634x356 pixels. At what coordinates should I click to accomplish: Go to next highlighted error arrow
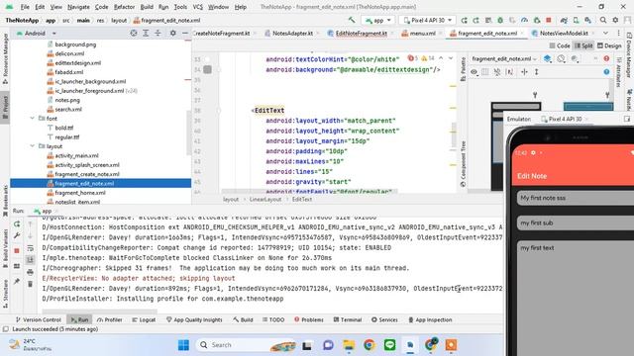[451, 58]
